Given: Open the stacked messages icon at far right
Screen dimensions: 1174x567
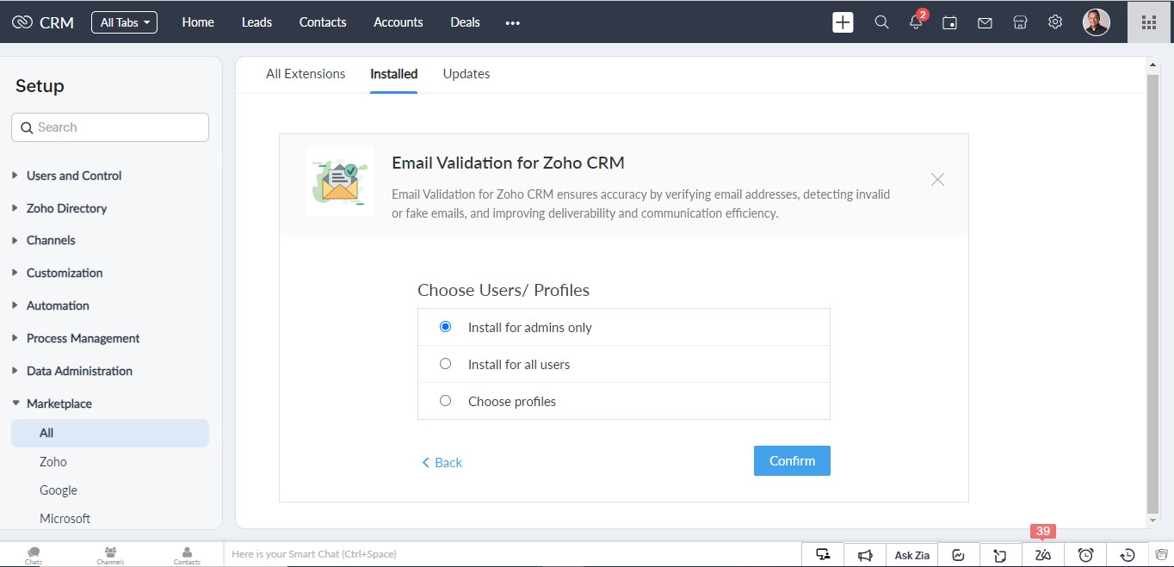Looking at the screenshot, I should (1161, 555).
